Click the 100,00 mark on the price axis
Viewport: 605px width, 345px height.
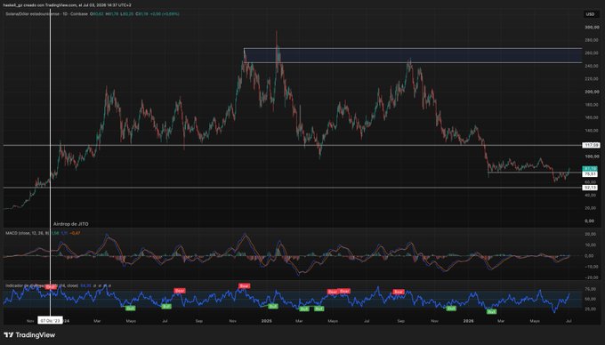point(592,156)
